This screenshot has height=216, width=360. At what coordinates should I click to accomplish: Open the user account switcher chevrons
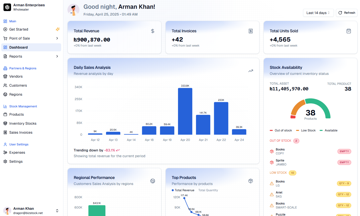tap(57, 211)
